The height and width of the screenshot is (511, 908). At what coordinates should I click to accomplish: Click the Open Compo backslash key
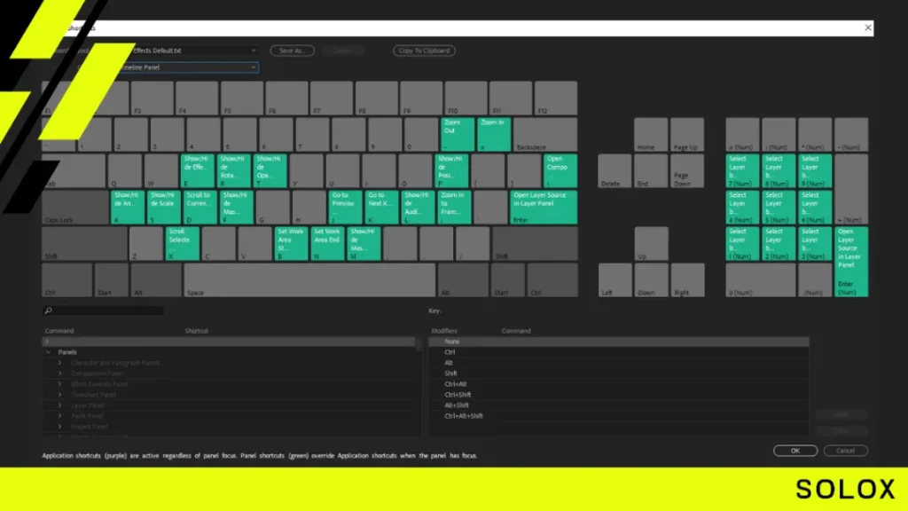coord(560,171)
